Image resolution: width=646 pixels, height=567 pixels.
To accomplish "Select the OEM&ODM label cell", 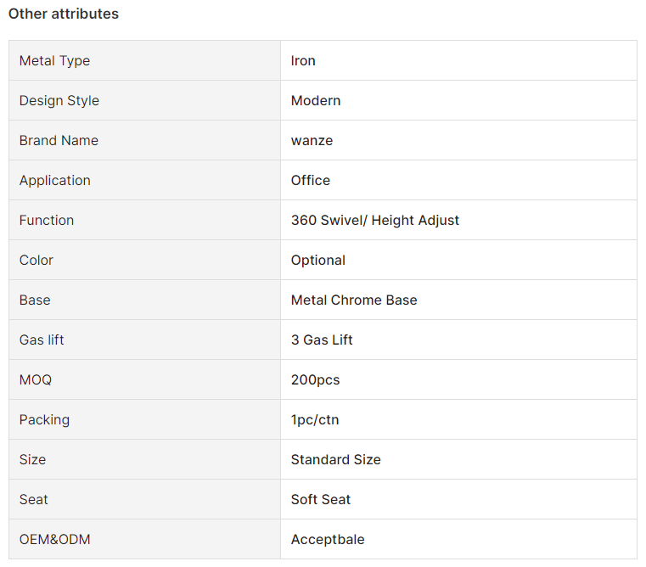I will [x=144, y=539].
